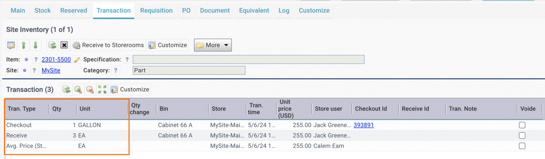Open the Requisition tab

click(x=156, y=11)
